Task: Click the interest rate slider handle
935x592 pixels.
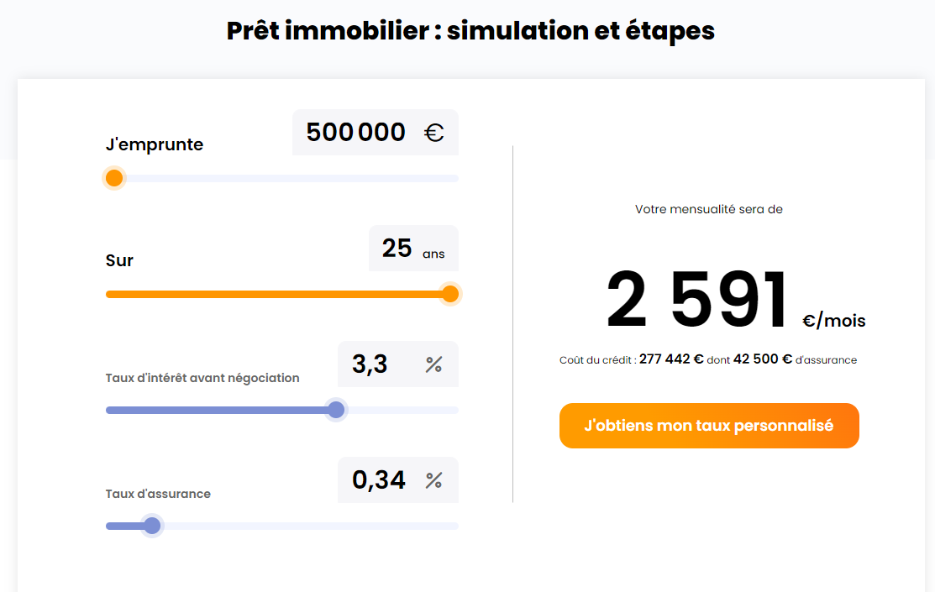Action: pyautogui.click(x=336, y=410)
